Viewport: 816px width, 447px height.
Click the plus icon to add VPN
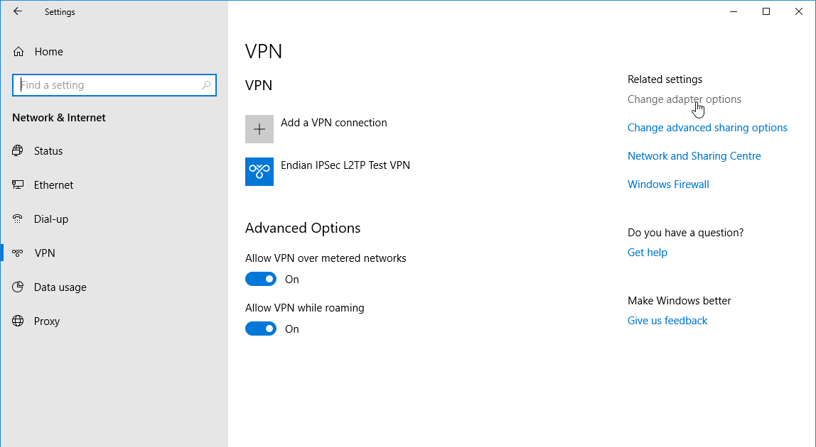click(x=259, y=129)
